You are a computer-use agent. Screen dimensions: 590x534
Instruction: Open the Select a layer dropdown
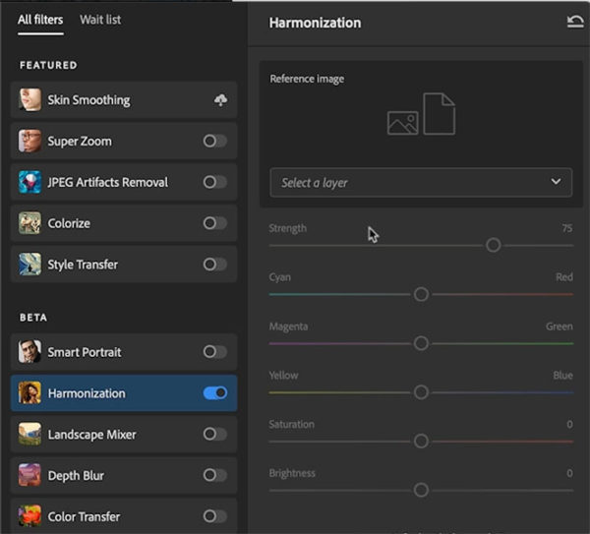[421, 182]
